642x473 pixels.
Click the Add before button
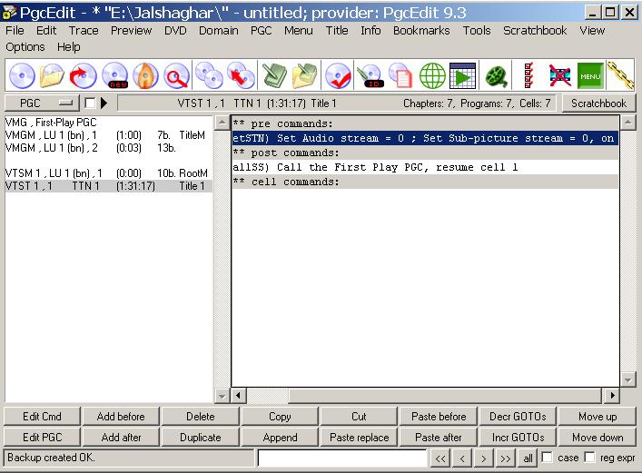[x=121, y=417]
